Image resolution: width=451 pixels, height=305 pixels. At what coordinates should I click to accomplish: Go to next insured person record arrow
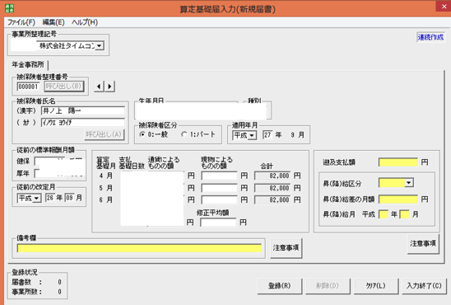110,86
